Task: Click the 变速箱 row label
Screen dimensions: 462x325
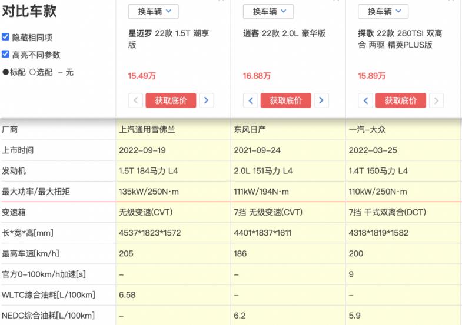Action: pyautogui.click(x=14, y=212)
